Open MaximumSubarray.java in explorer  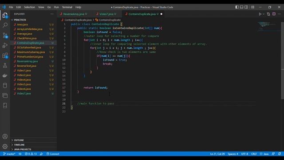[x=31, y=52]
